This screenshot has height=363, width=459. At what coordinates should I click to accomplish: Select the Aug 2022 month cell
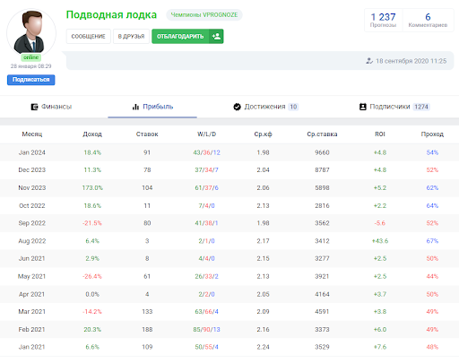pyautogui.click(x=32, y=241)
